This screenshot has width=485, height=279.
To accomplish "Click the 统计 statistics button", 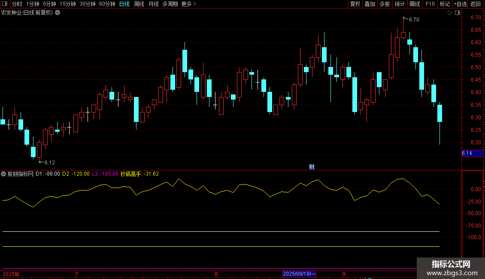I will [400, 4].
